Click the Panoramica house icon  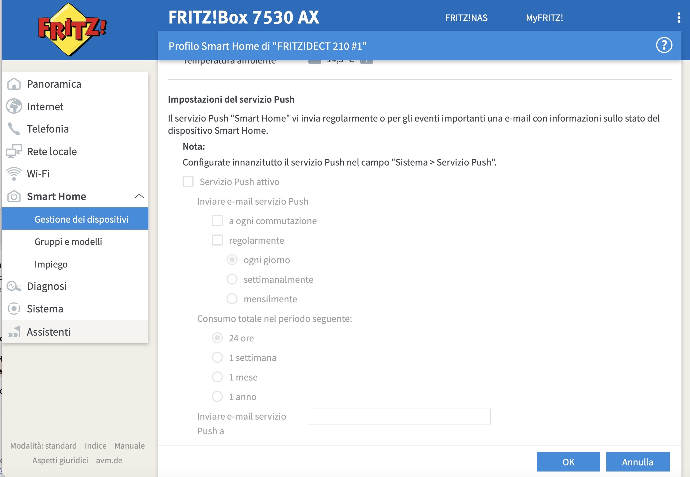(x=14, y=84)
